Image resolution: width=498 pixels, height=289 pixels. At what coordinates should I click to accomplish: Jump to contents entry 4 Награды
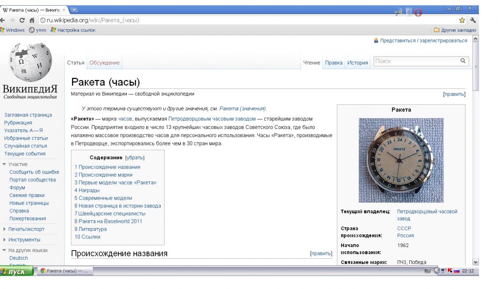[x=87, y=190]
